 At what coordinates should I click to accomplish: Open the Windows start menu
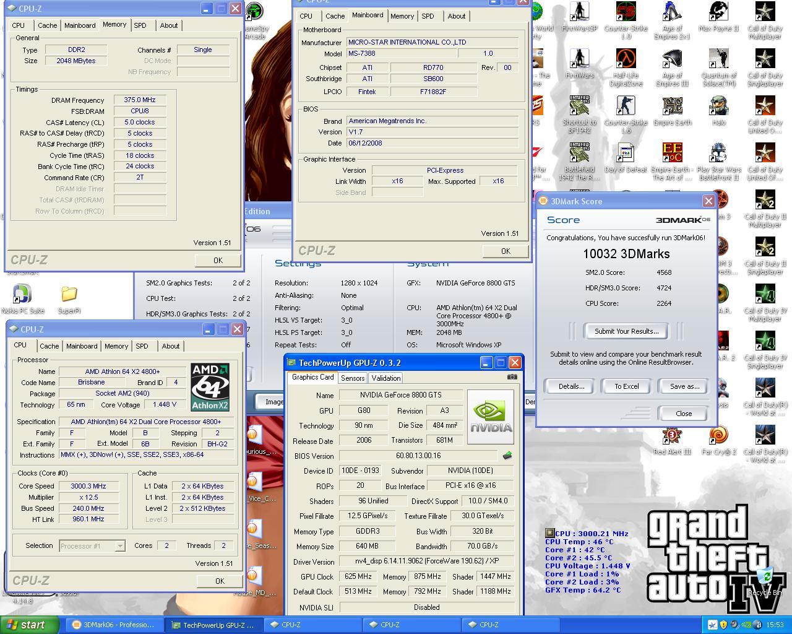30,625
